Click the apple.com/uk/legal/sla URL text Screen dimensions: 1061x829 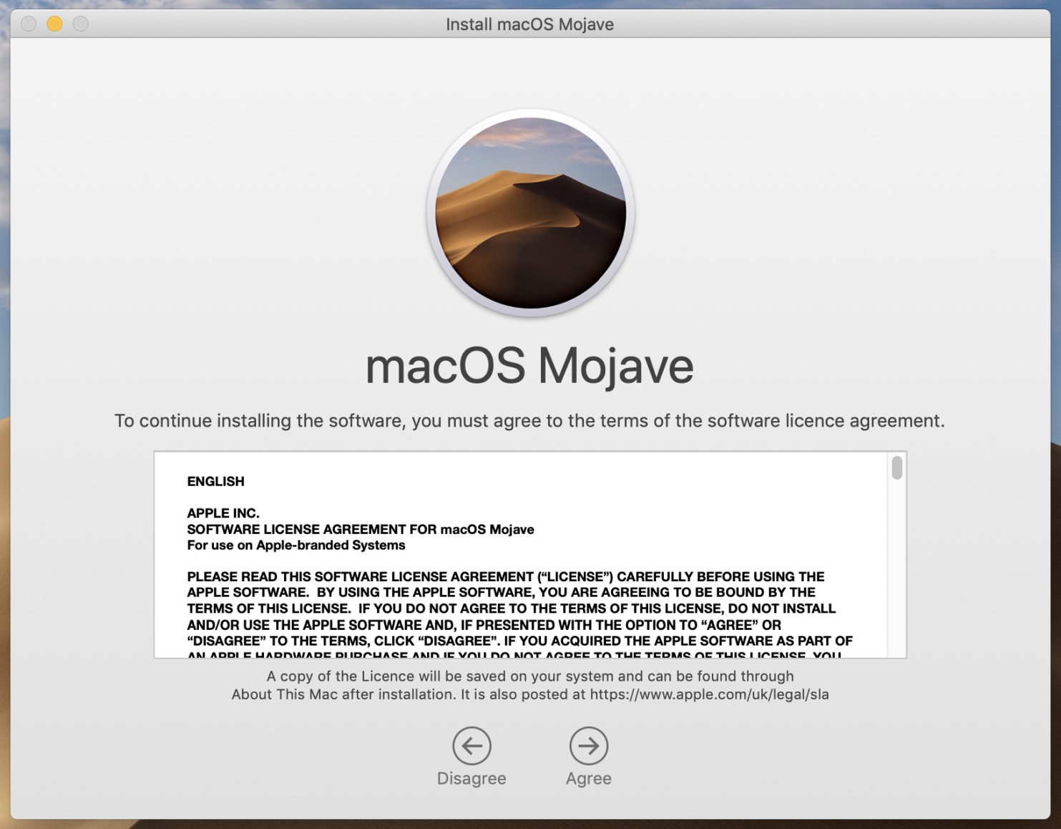(x=709, y=694)
